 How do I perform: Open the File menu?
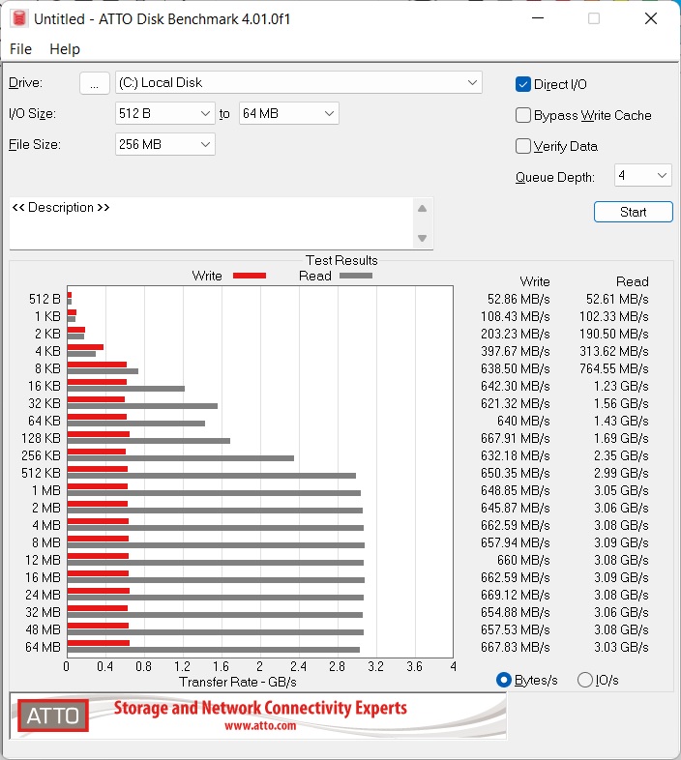20,49
